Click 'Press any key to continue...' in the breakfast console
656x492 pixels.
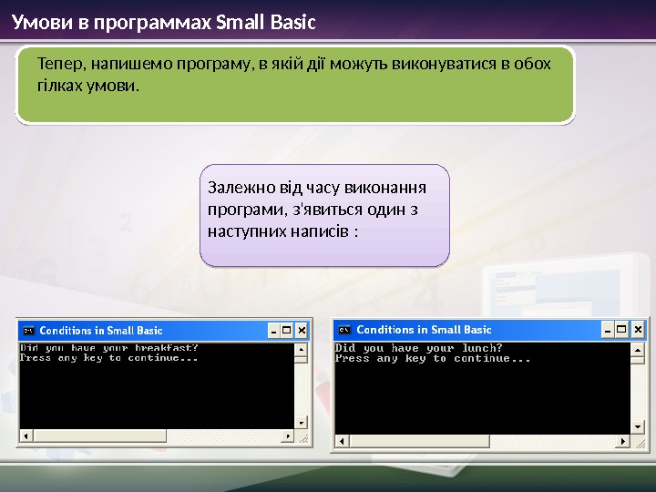tap(108, 358)
